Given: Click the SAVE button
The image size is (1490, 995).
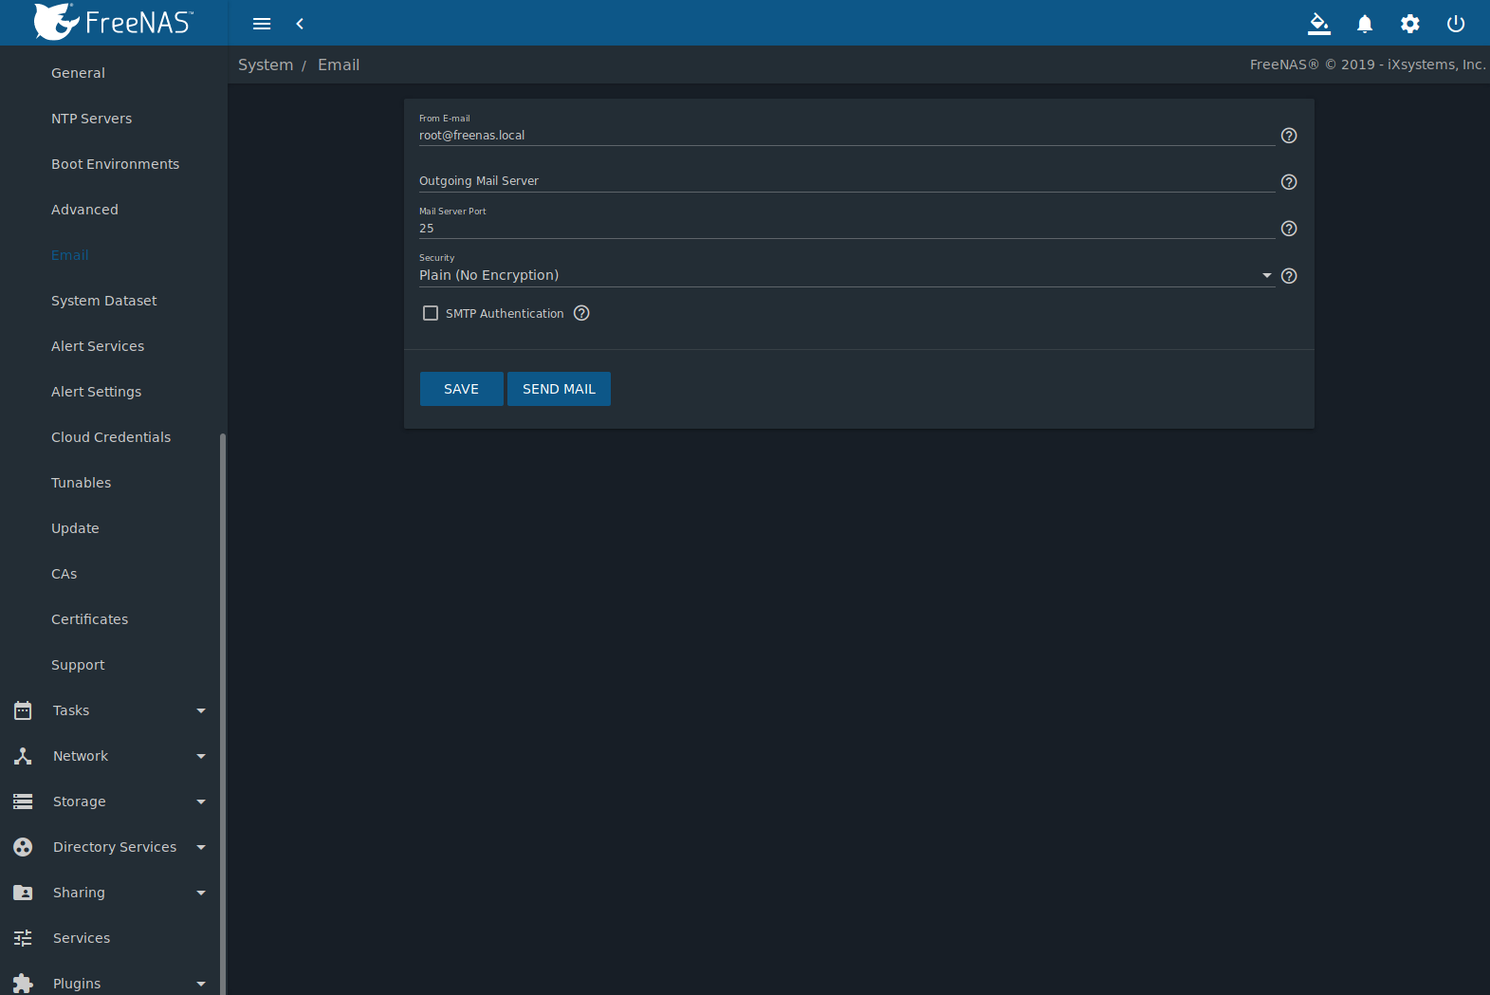Looking at the screenshot, I should (462, 389).
